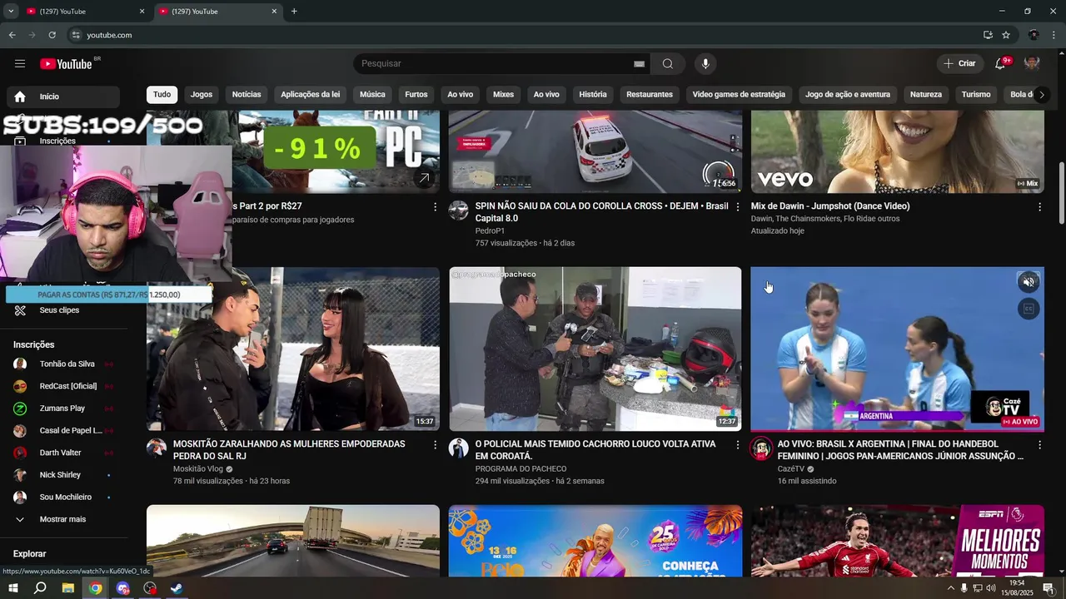This screenshot has width=1066, height=599.
Task: Start voice search with the microphone
Action: point(705,64)
